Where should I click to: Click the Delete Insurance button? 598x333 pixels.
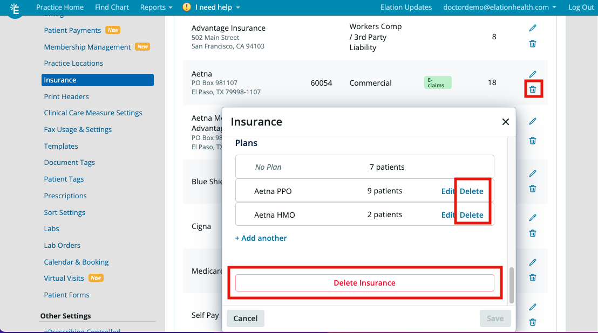(364, 283)
